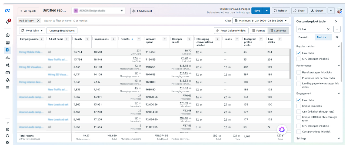Open Impressions column dropdown arrow
Viewport: 346px width, 154px height.
[x=113, y=39]
